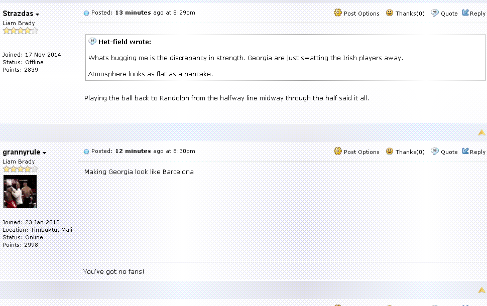
Task: Open Post Options on the 8:30pm post
Action: [361, 152]
